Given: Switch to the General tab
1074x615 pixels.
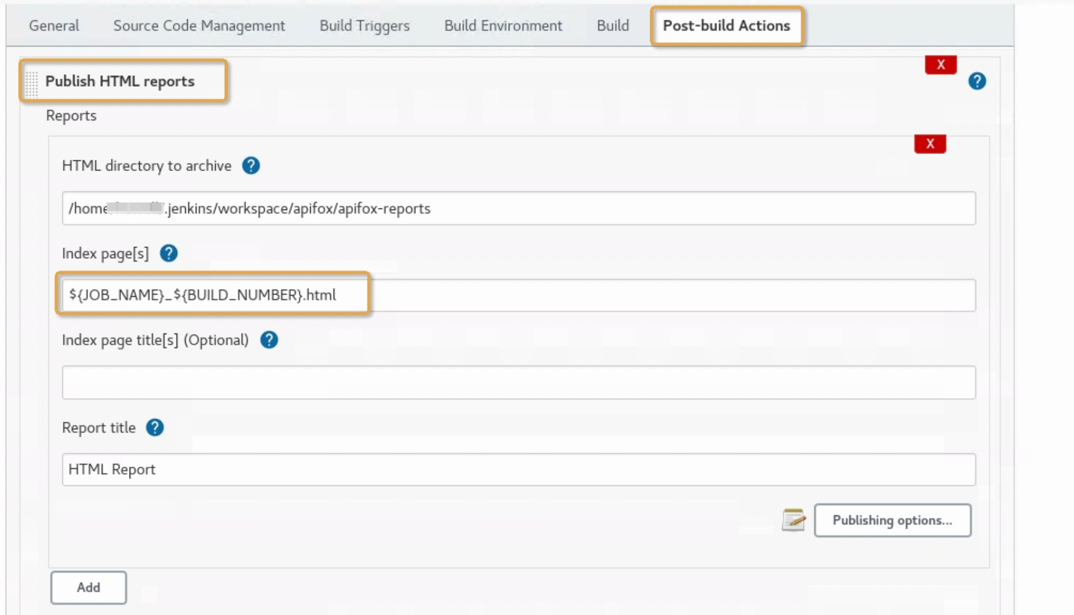Looking at the screenshot, I should (x=54, y=26).
